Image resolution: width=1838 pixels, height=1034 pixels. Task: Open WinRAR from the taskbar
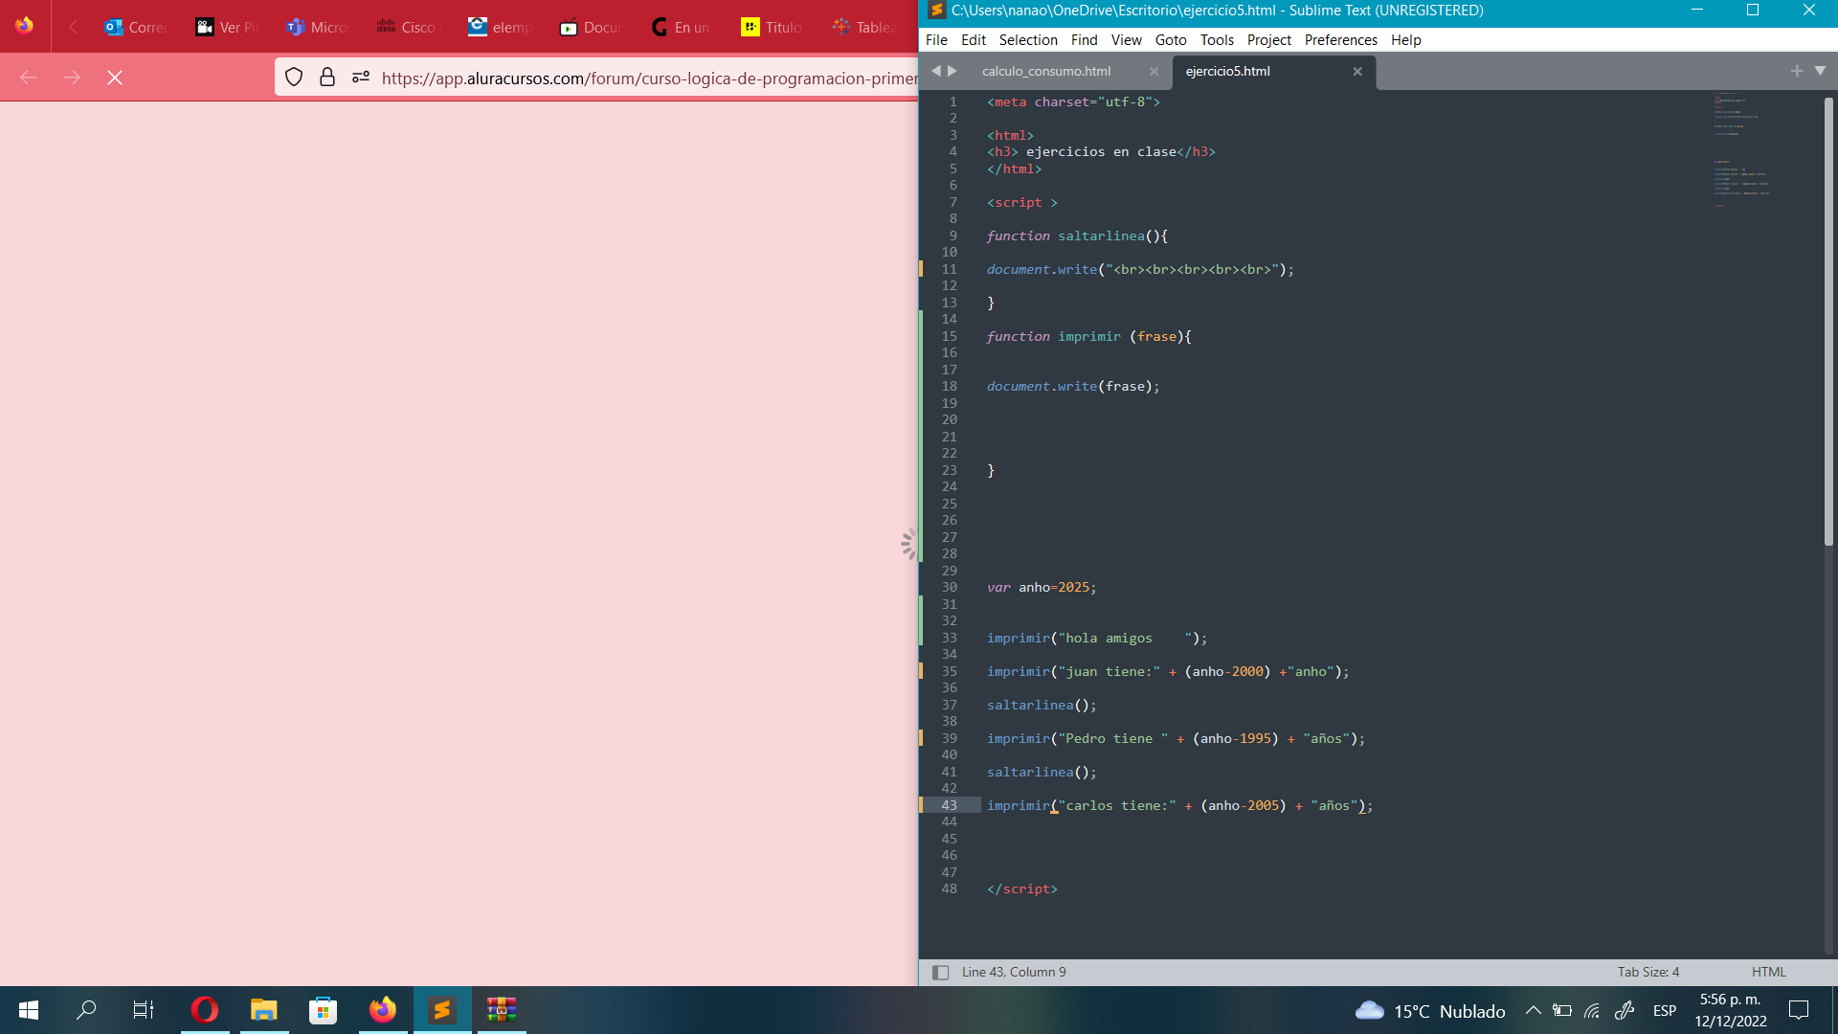pos(502,1010)
